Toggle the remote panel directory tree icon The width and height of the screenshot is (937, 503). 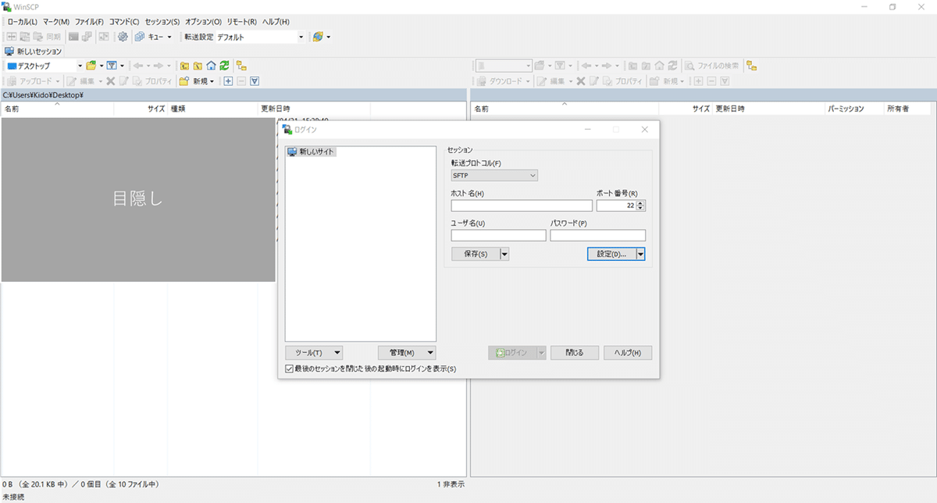click(x=751, y=66)
